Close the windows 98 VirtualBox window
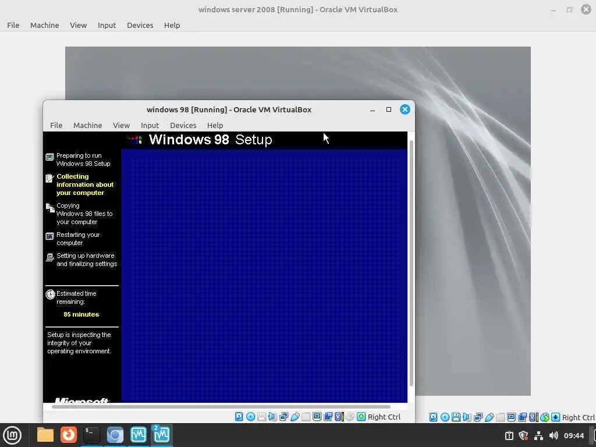 click(405, 109)
